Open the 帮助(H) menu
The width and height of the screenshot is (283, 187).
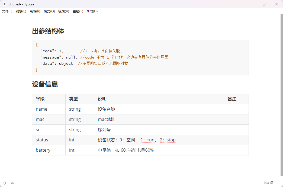pyautogui.click(x=92, y=11)
